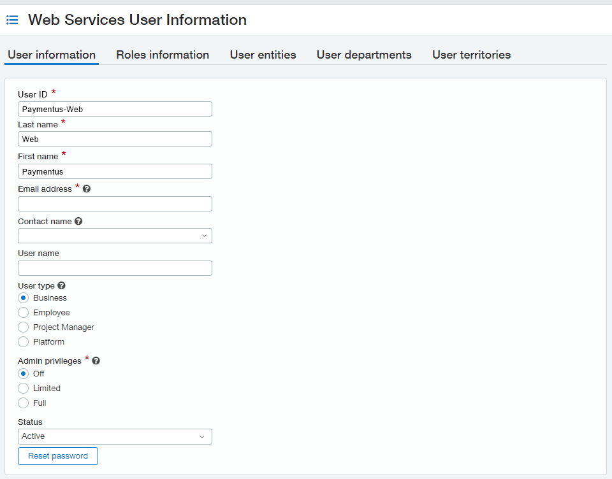Click the Contact name help icon
Image resolution: width=612 pixels, height=479 pixels.
click(78, 222)
